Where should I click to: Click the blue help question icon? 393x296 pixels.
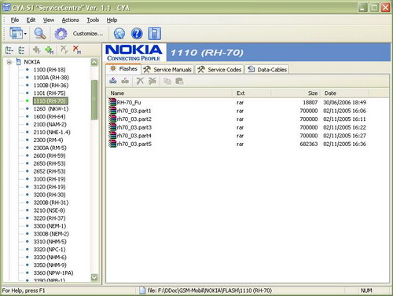[x=137, y=34]
